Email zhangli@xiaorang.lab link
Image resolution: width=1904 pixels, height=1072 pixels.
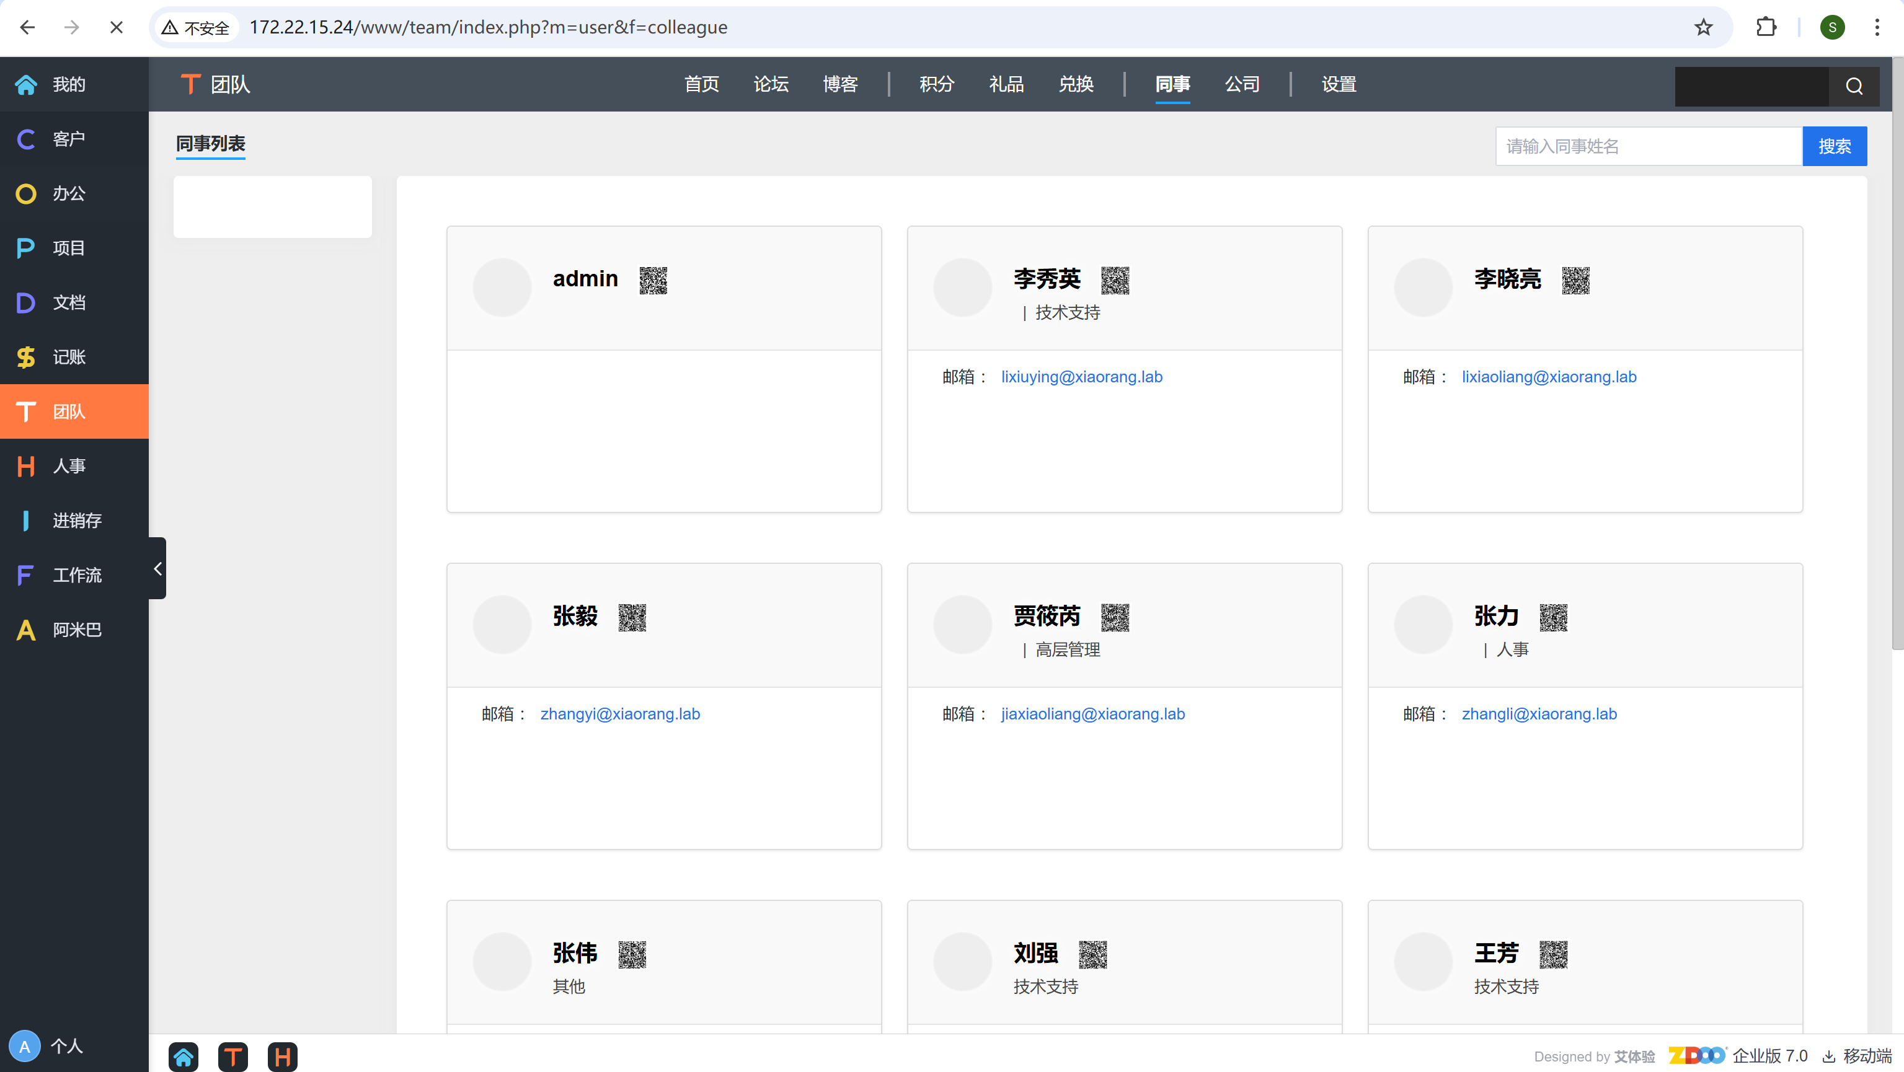1539,714
